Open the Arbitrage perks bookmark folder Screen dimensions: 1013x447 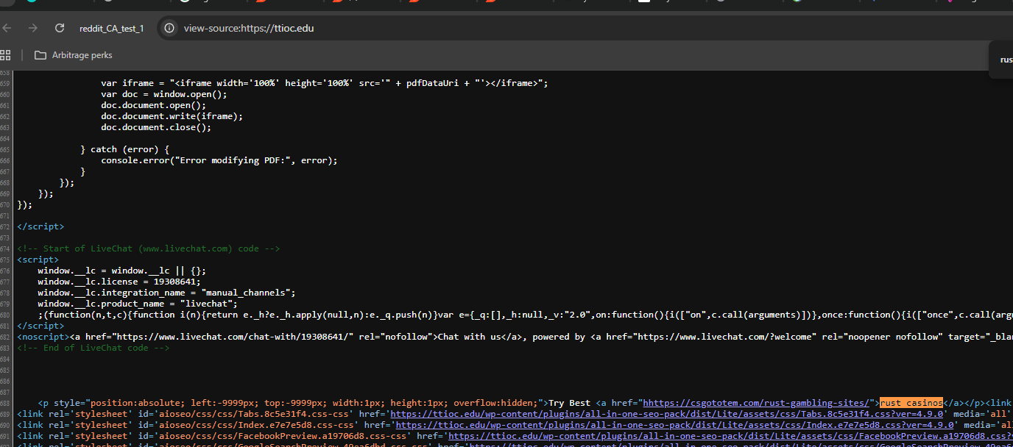(74, 55)
